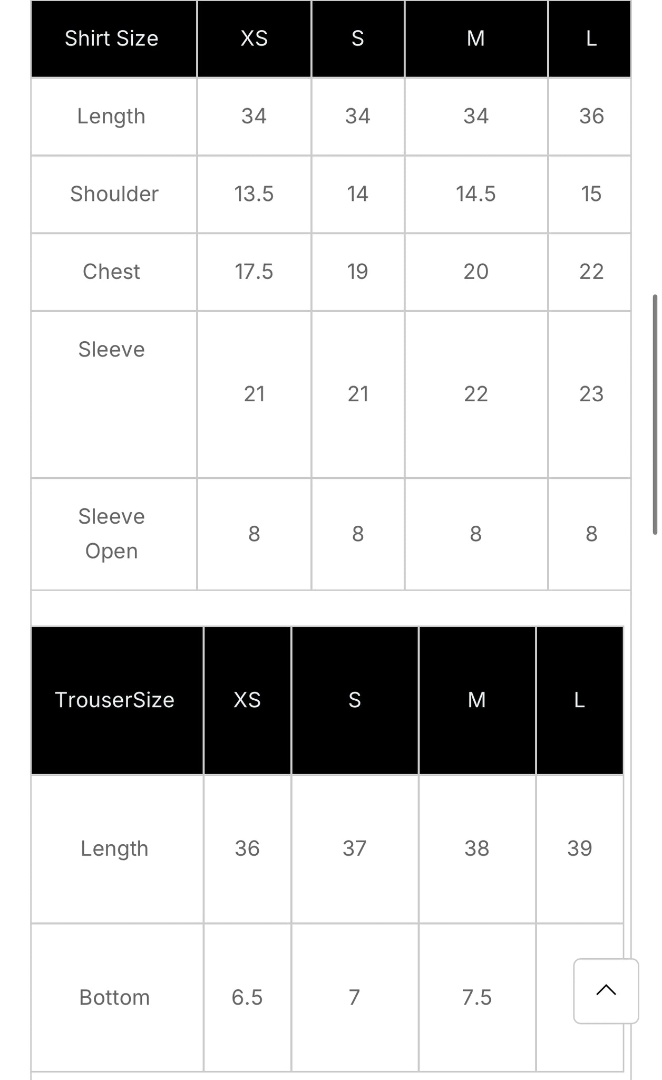The width and height of the screenshot is (662, 1080).
Task: Click the scroll-to-top arrow button
Action: point(606,990)
